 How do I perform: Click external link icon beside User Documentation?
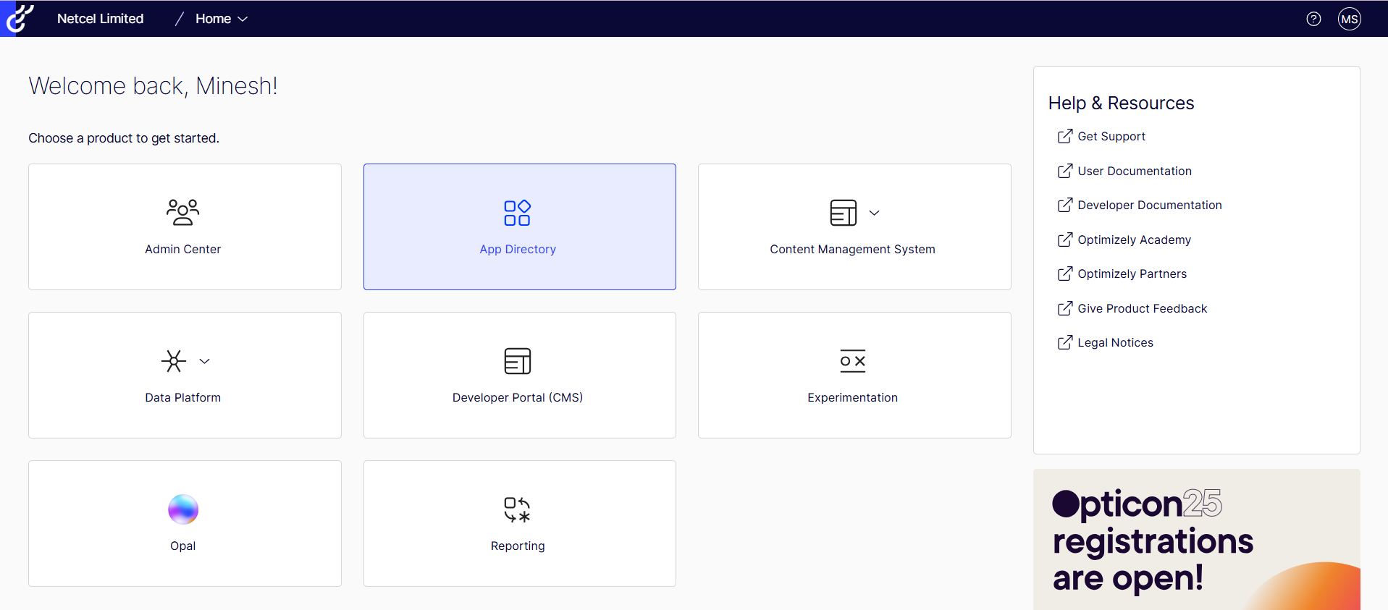pos(1065,171)
